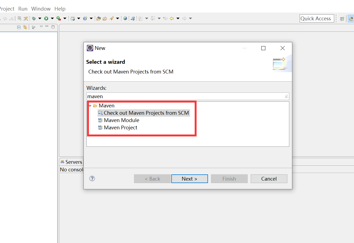The height and width of the screenshot is (243, 354).
Task: Click the Search flashlight icon
Action: (x=111, y=18)
